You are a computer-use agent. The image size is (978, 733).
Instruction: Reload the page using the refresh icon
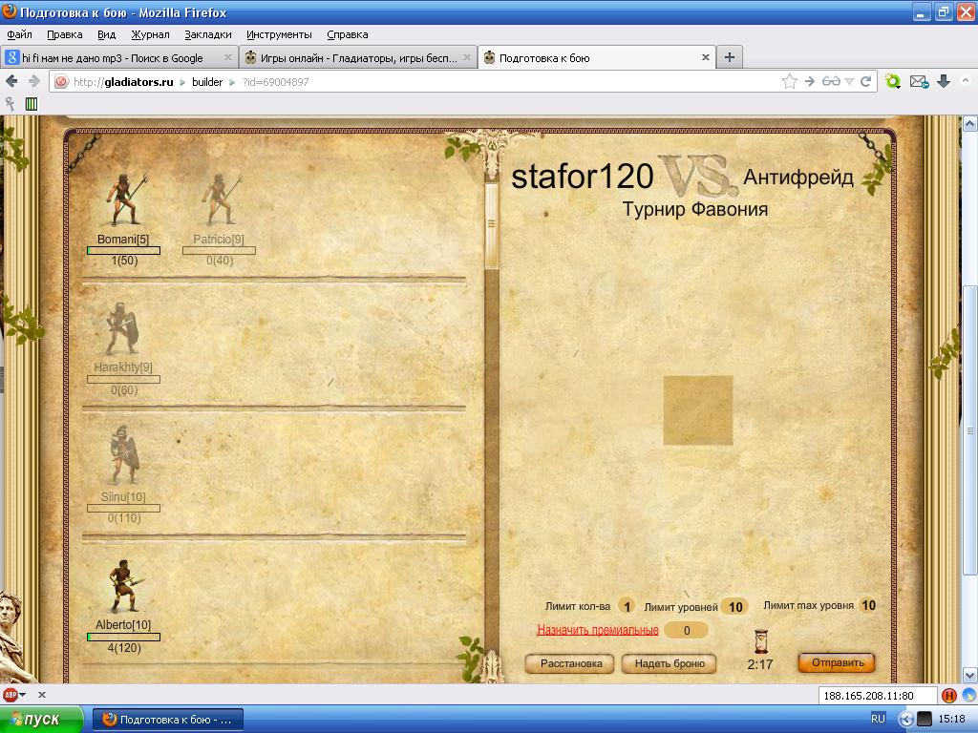(865, 82)
